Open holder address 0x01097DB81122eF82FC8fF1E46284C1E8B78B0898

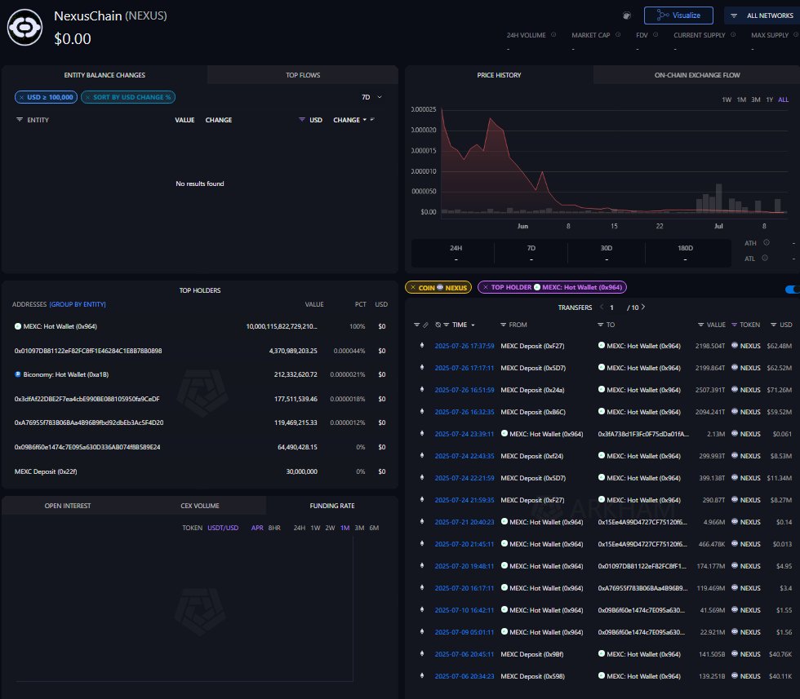88,351
